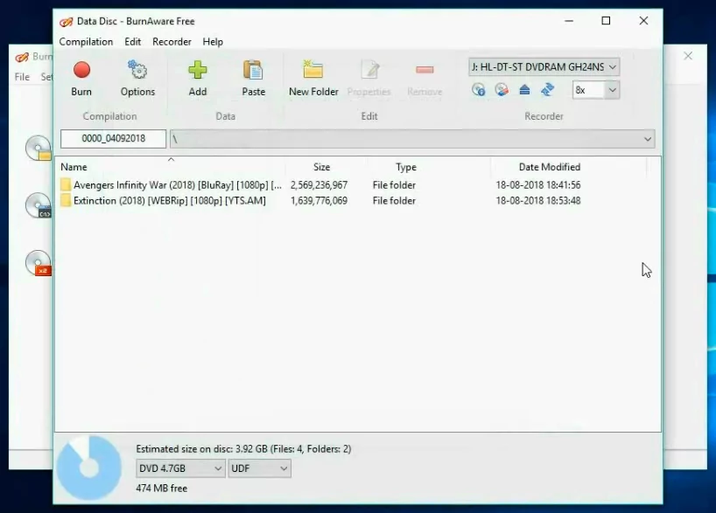The image size is (716, 513).
Task: Click the greyed Properties icon
Action: (369, 70)
